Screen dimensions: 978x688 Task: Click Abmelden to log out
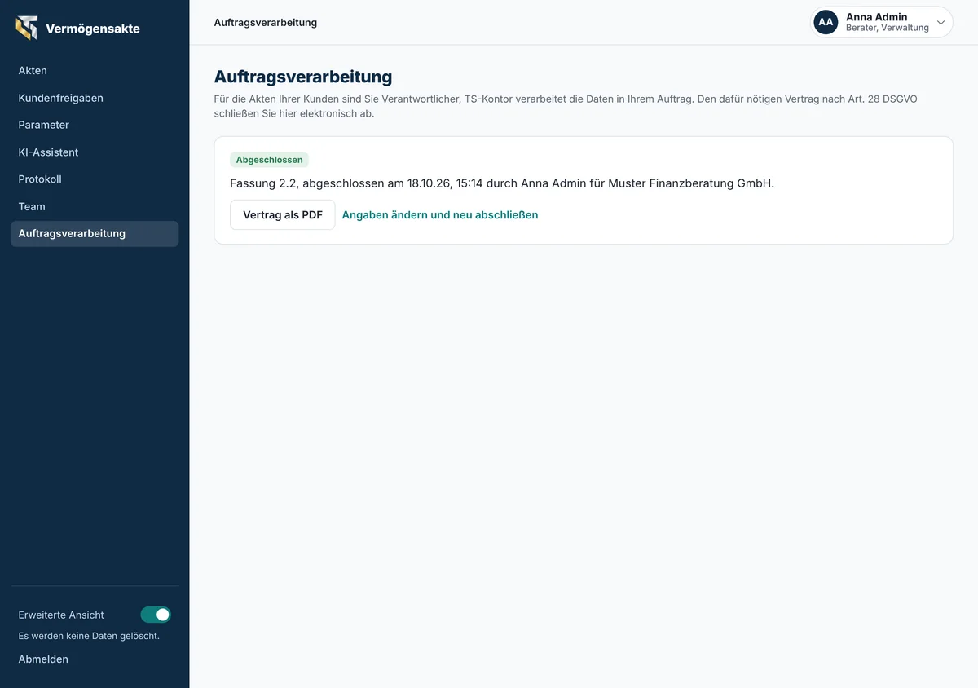pos(43,659)
